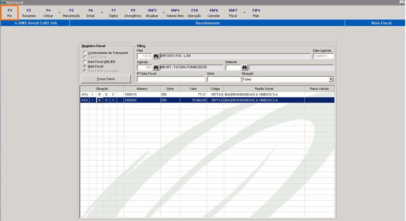Click the binoculars search icon for Emitente
The height and width of the screenshot is (221, 406).
pyautogui.click(x=245, y=68)
